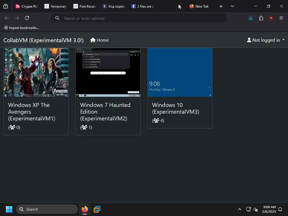Click the CollabVM (ExperimentalVM 3.0!) brand title
This screenshot has width=288, height=216.
(x=43, y=40)
